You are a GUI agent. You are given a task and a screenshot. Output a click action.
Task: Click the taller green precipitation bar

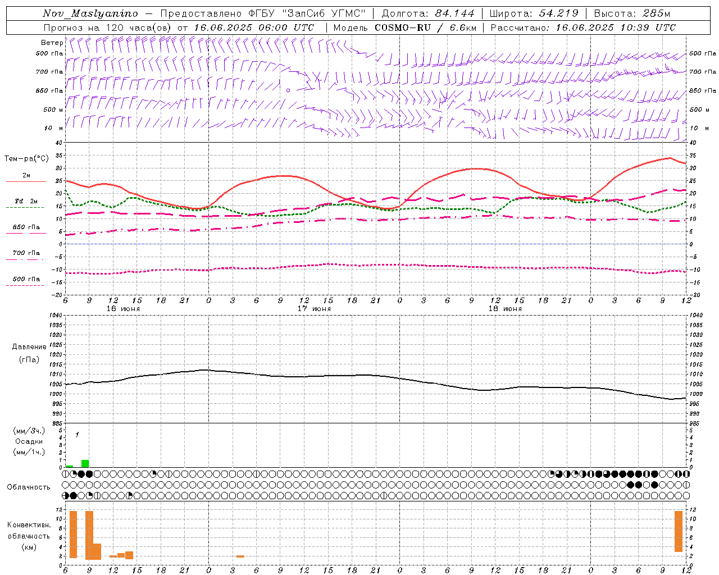[x=85, y=463]
